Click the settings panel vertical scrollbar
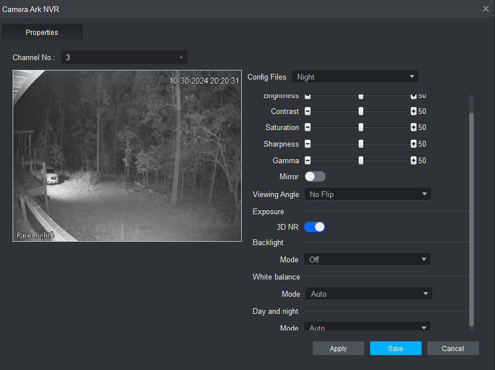Viewport: 495px width, 370px height. pyautogui.click(x=472, y=219)
